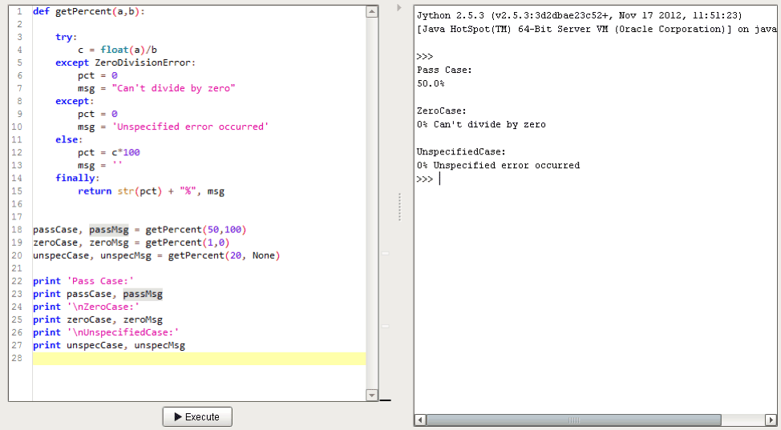This screenshot has width=781, height=430.
Task: Click 'def getPercent(a,b):' on line 1
Action: point(89,11)
